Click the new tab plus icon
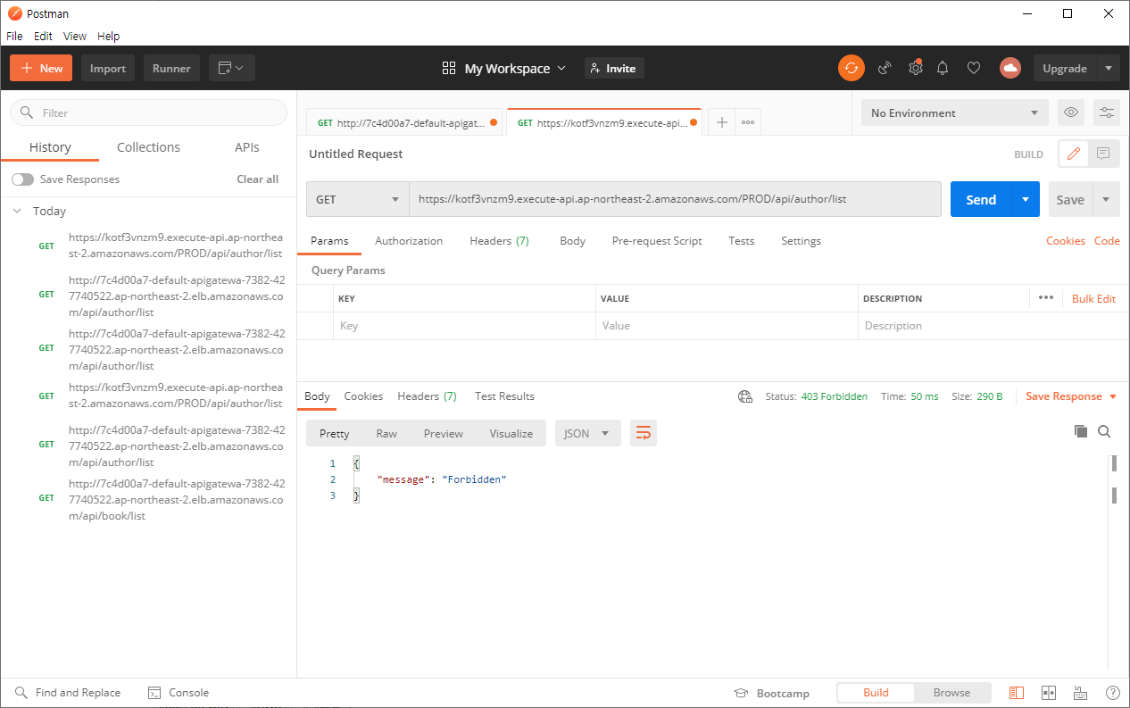The image size is (1130, 708). click(x=722, y=122)
